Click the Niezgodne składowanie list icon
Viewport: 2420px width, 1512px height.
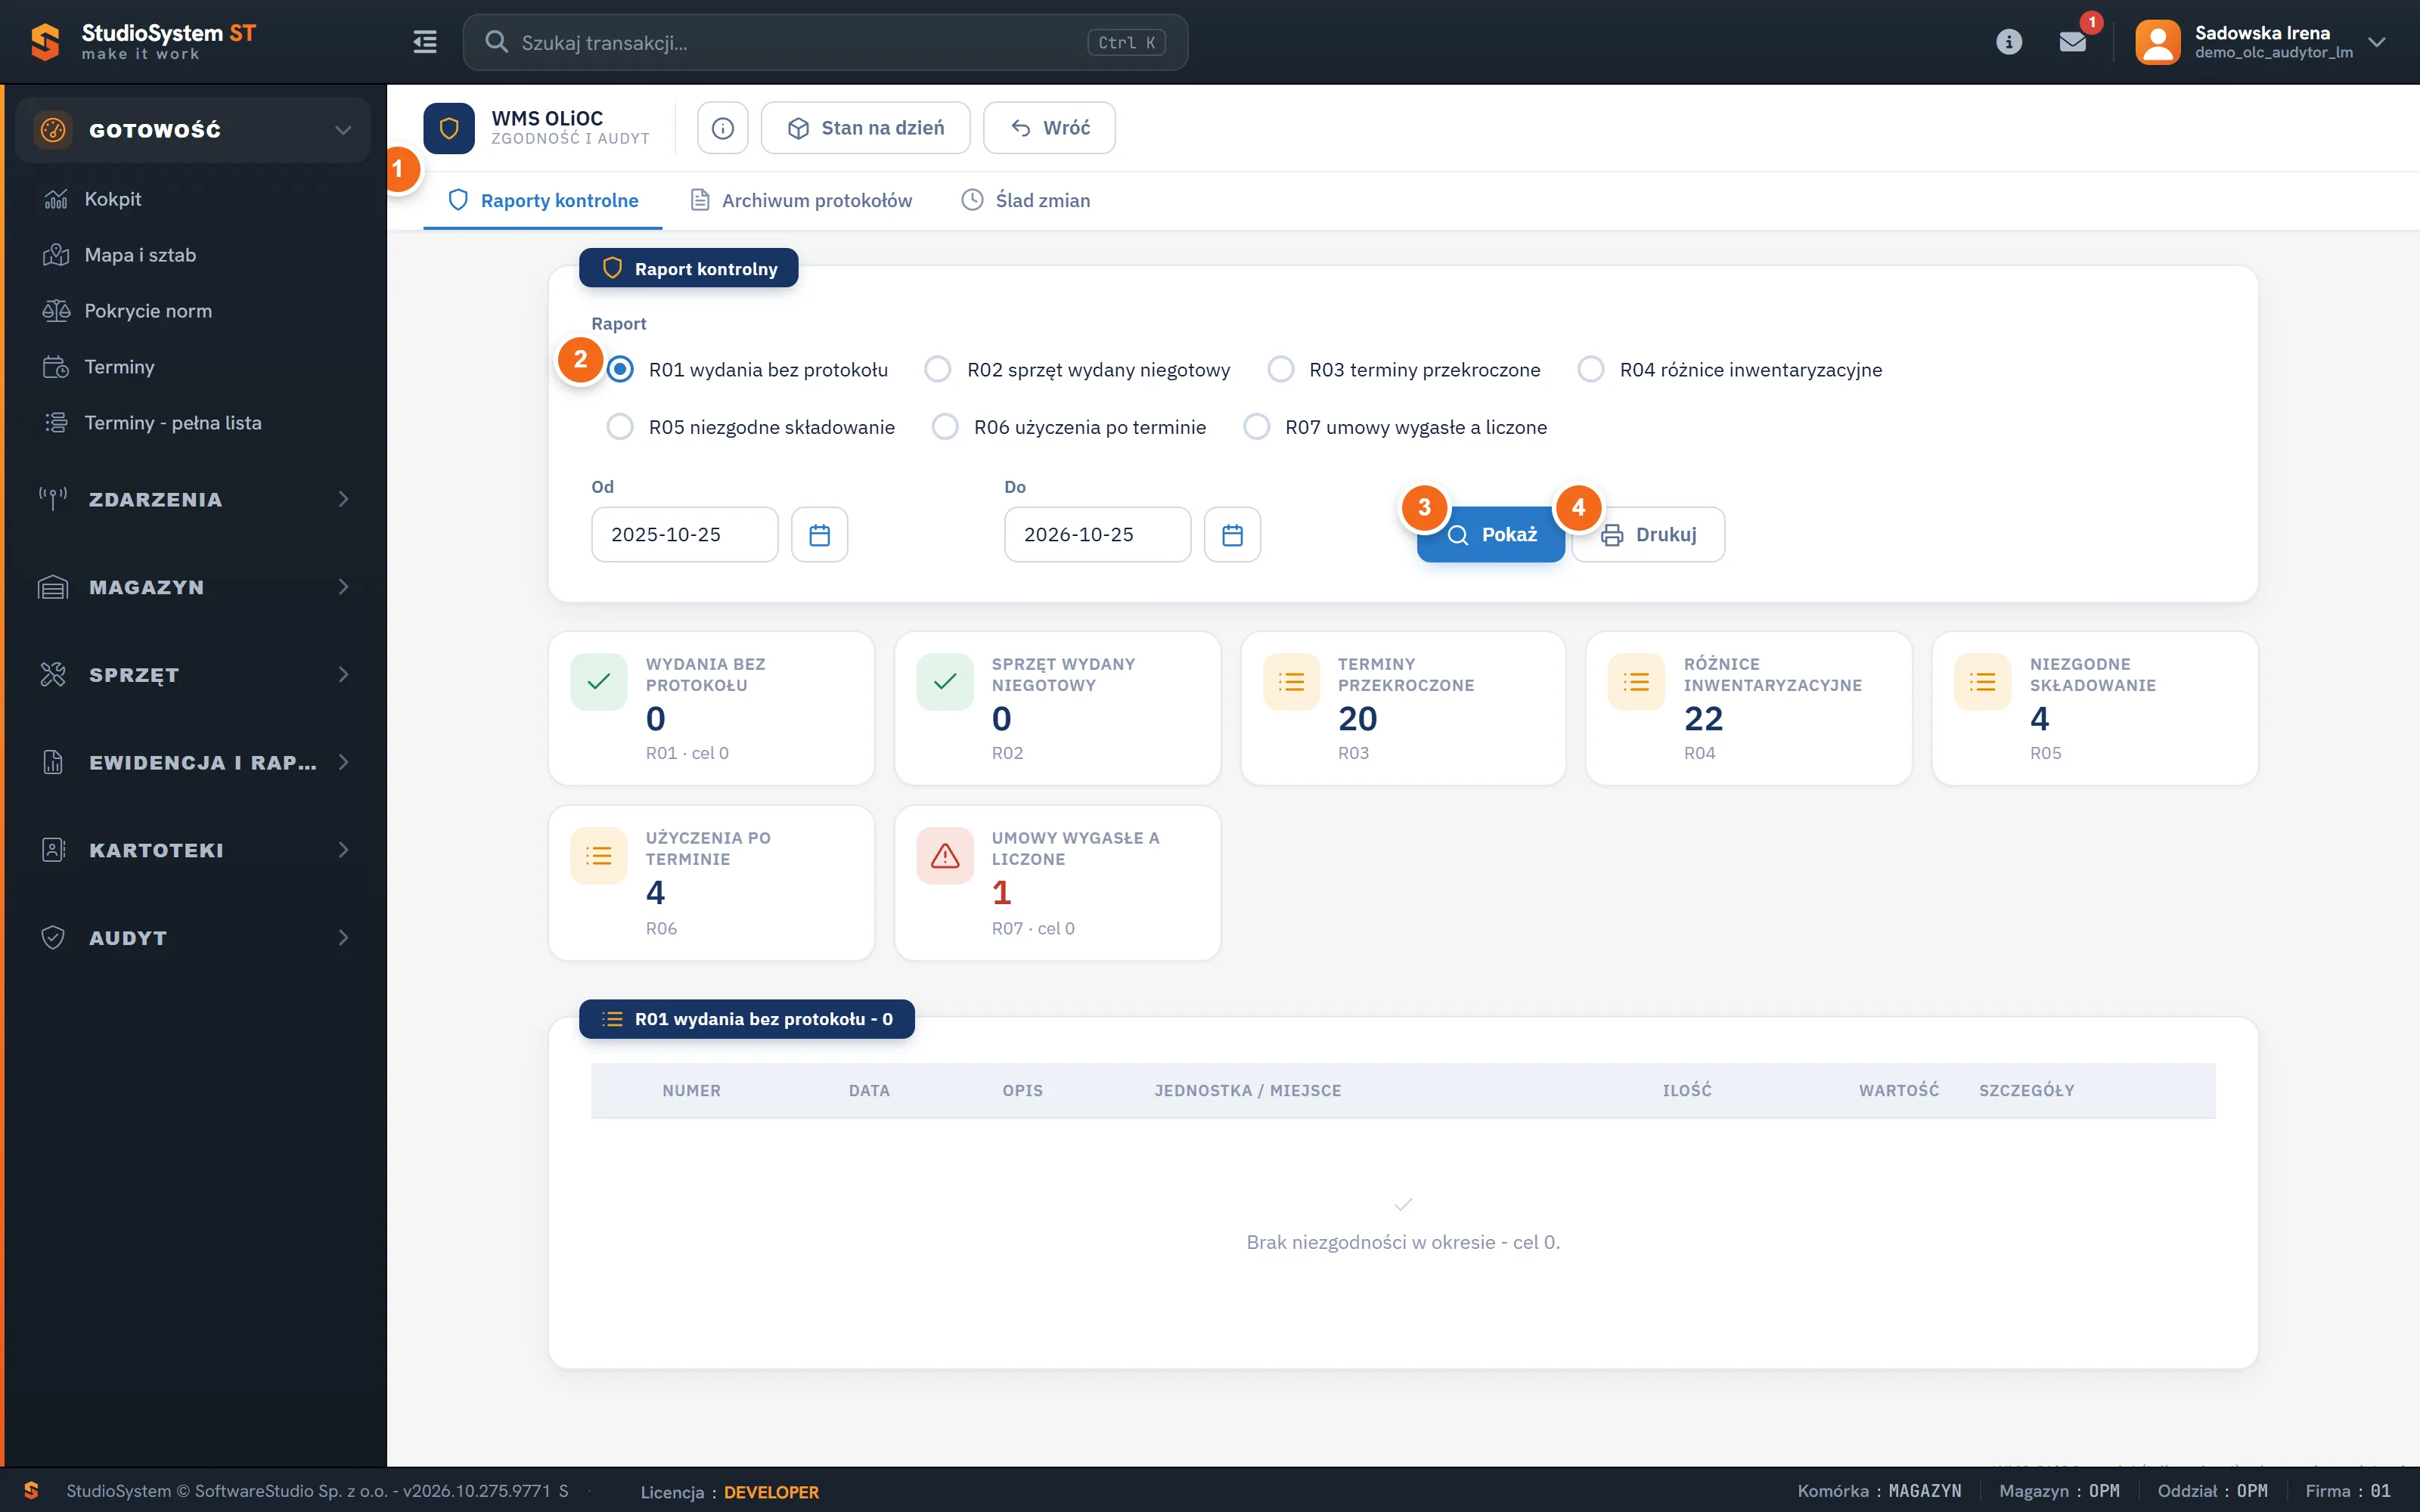click(1982, 682)
